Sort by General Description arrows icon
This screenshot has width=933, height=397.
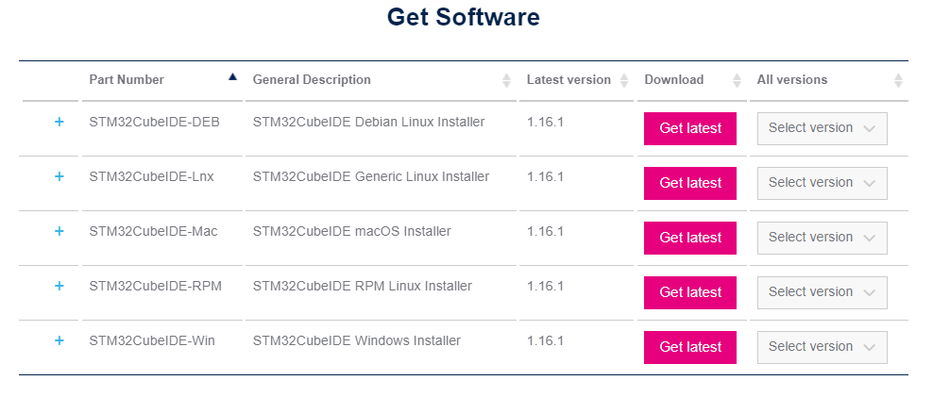[506, 80]
